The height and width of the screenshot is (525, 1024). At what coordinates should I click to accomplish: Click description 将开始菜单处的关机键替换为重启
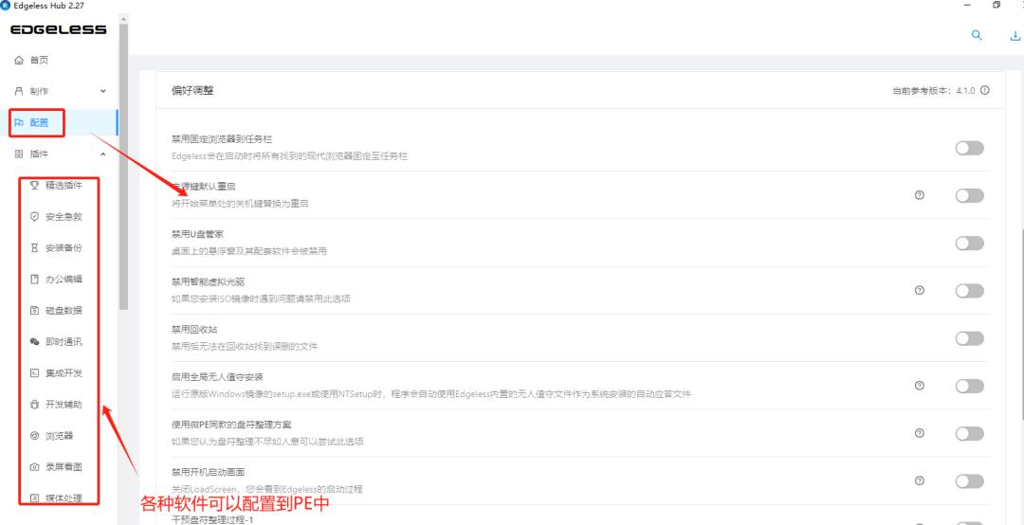[x=240, y=204]
